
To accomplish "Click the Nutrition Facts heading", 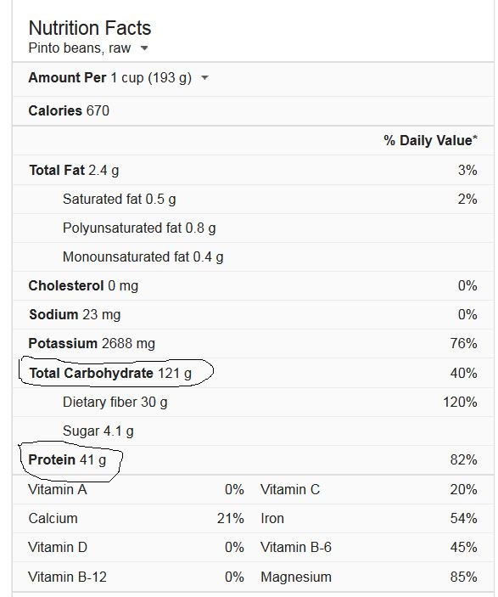I will (90, 28).
